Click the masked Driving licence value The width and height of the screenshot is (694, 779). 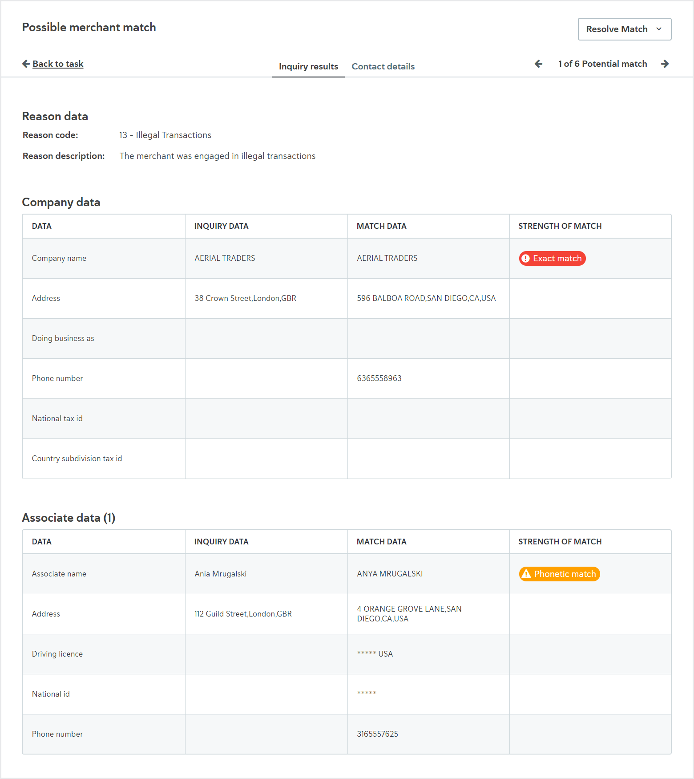[375, 654]
